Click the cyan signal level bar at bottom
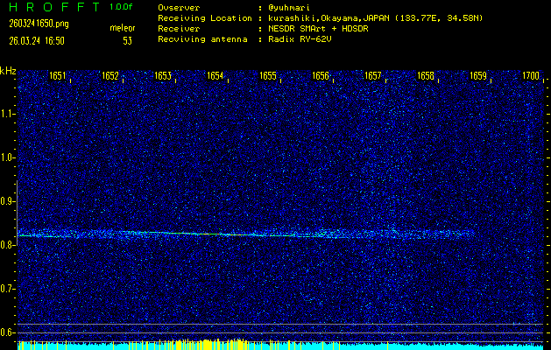The height and width of the screenshot is (350, 551). click(280, 346)
